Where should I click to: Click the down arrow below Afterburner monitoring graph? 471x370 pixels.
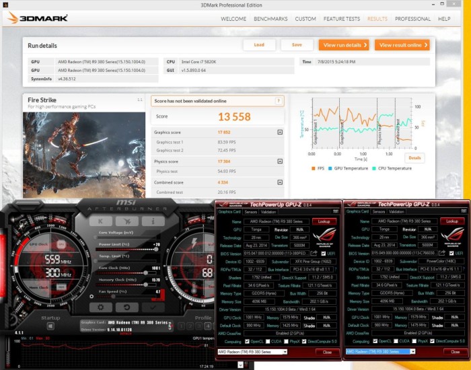(x=240, y=365)
